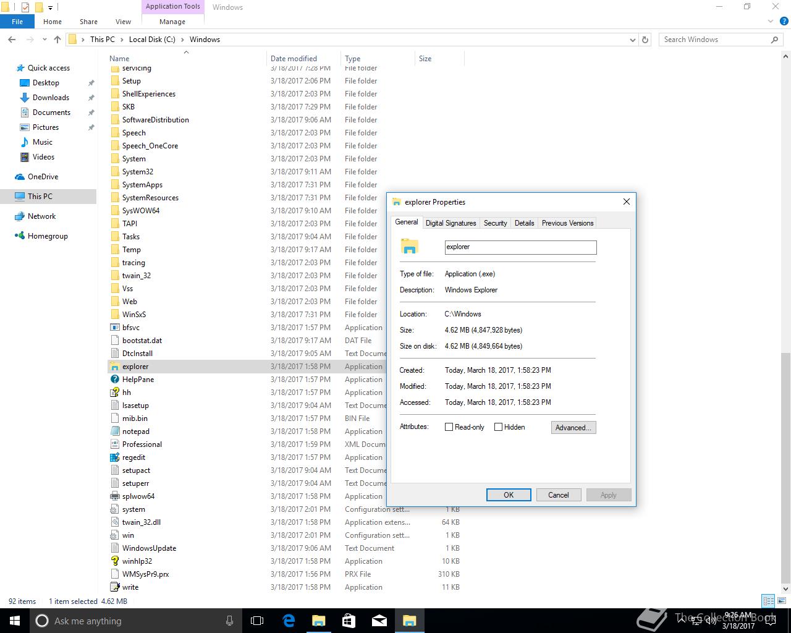Select OneDrive in navigation pane
The width and height of the screenshot is (791, 633).
[x=43, y=177]
